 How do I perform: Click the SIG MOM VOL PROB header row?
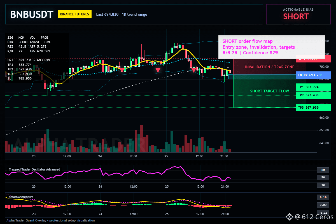[28, 37]
